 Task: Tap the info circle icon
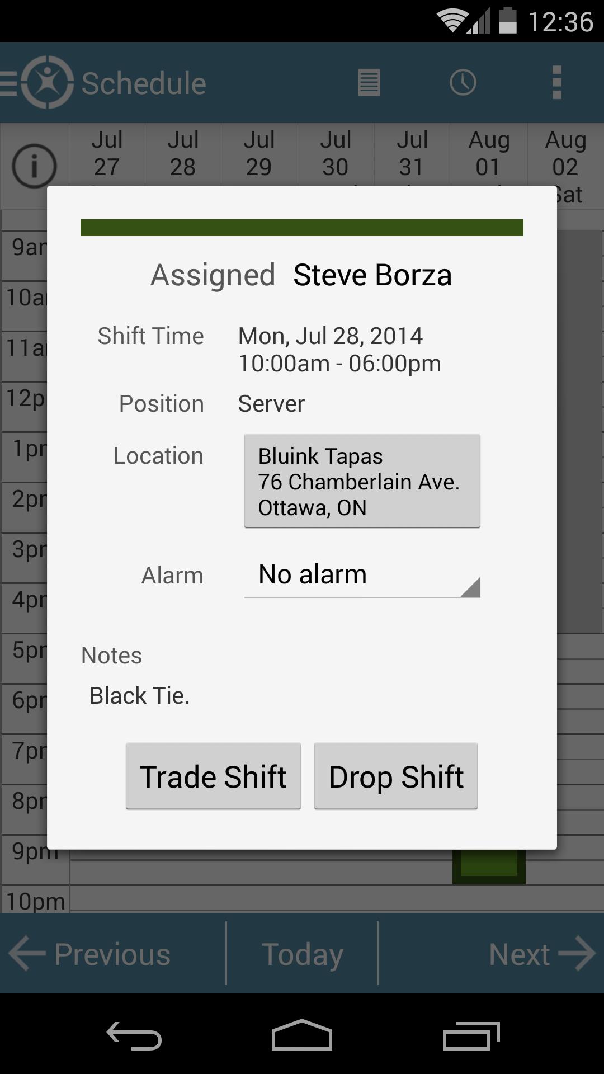click(35, 166)
